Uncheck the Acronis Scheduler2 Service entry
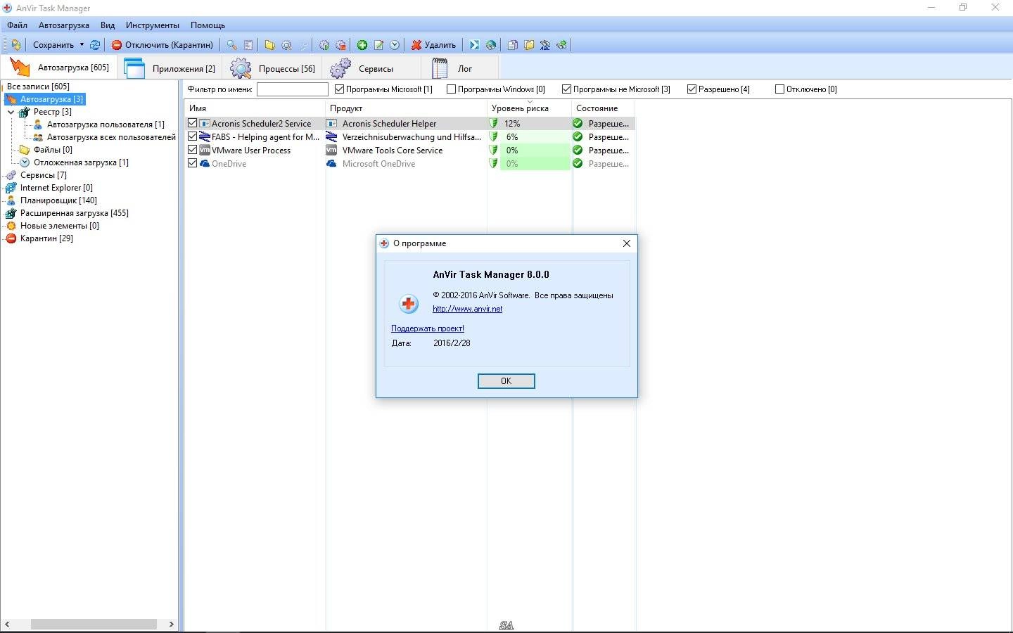1013x633 pixels. click(x=193, y=123)
